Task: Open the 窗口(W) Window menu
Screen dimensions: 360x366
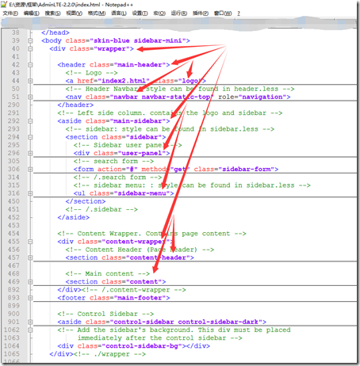Action: [223, 13]
